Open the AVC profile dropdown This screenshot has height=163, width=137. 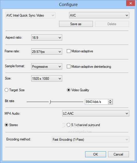99,15
